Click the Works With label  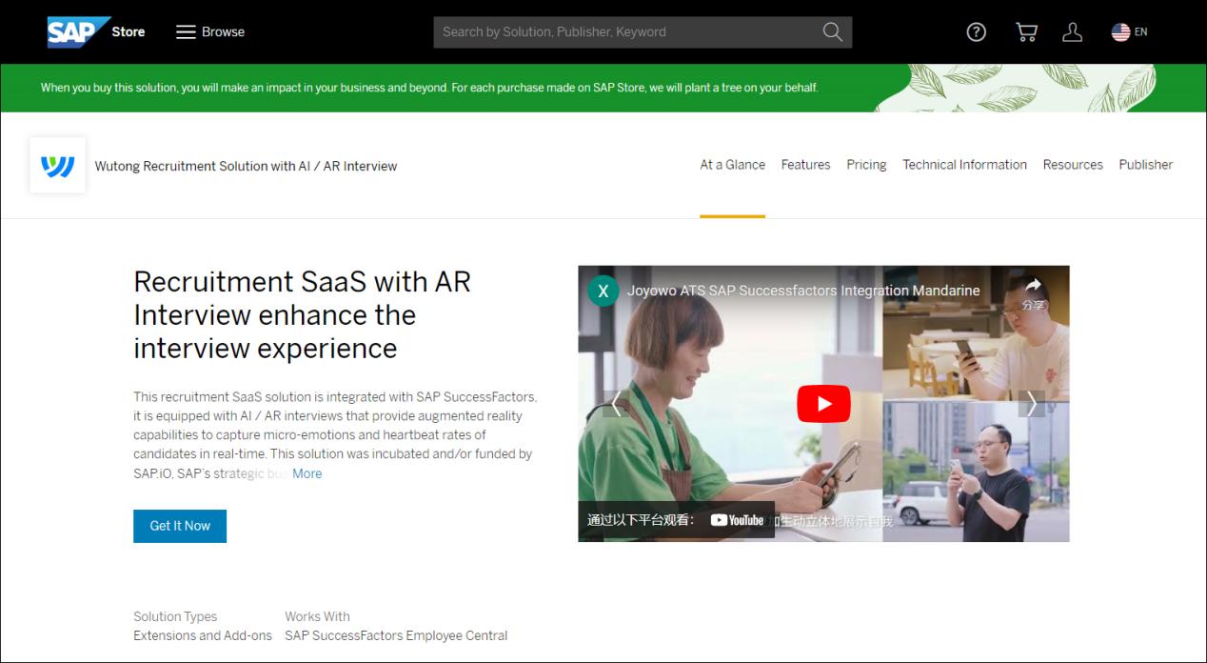[317, 616]
